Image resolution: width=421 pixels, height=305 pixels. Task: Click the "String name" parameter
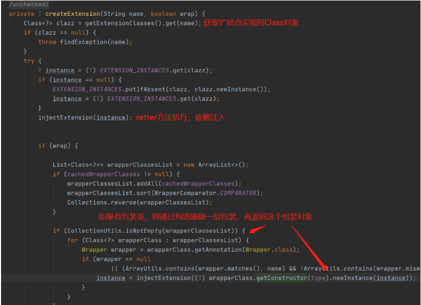[x=124, y=14]
